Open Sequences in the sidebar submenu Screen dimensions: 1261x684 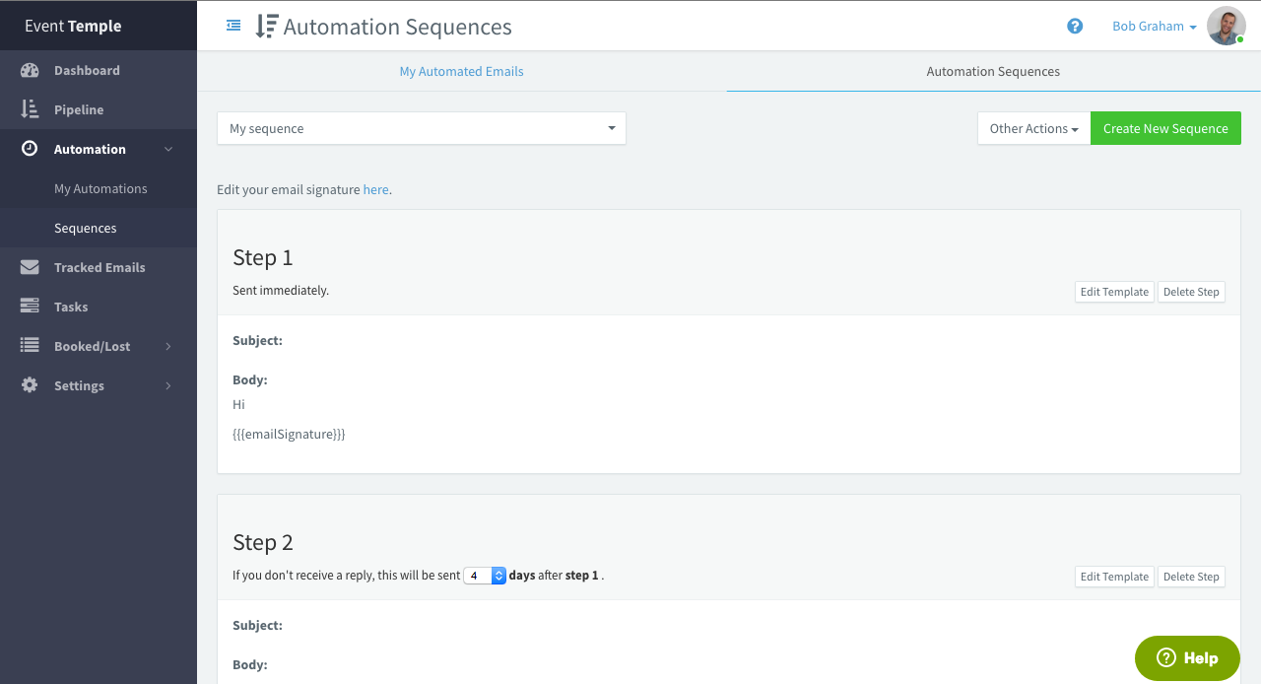pyautogui.click(x=86, y=228)
